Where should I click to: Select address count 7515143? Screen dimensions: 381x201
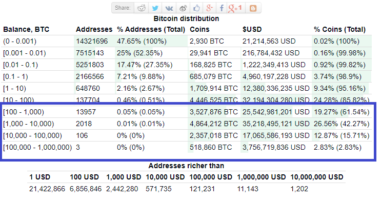(x=90, y=53)
